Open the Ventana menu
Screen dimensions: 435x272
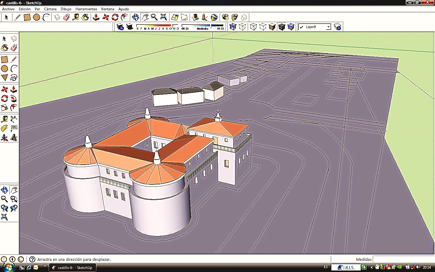point(108,9)
